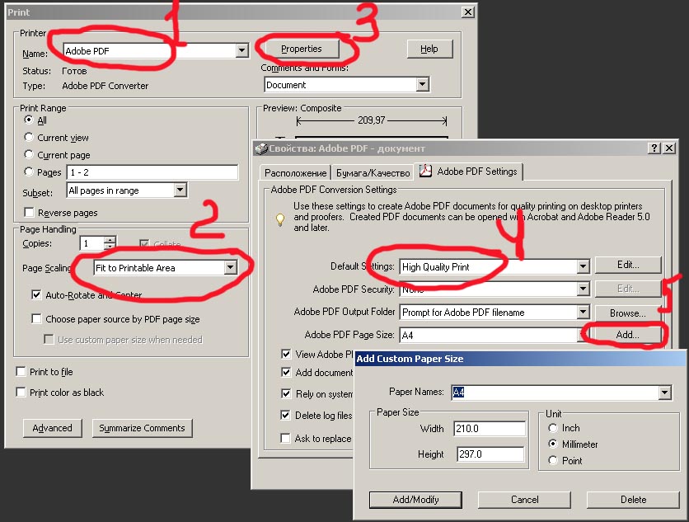Enable the Reverse pages checkbox
Viewport: 689px width, 522px height.
pos(30,213)
